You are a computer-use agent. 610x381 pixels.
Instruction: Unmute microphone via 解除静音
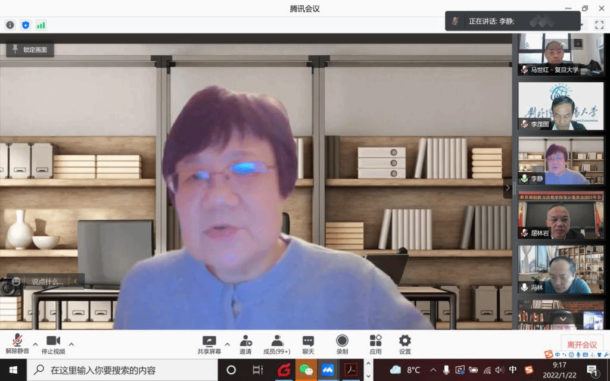tap(18, 344)
